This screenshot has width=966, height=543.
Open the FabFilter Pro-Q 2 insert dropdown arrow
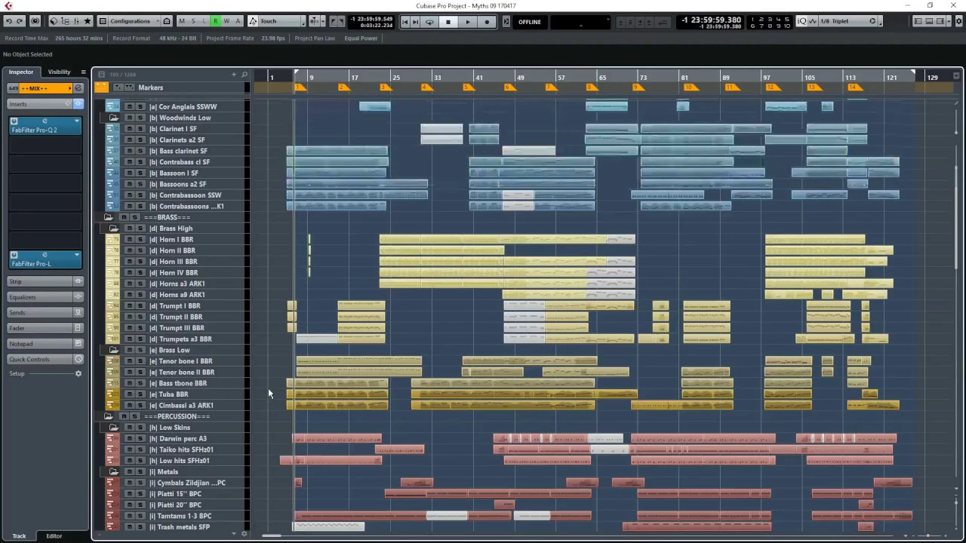click(76, 121)
